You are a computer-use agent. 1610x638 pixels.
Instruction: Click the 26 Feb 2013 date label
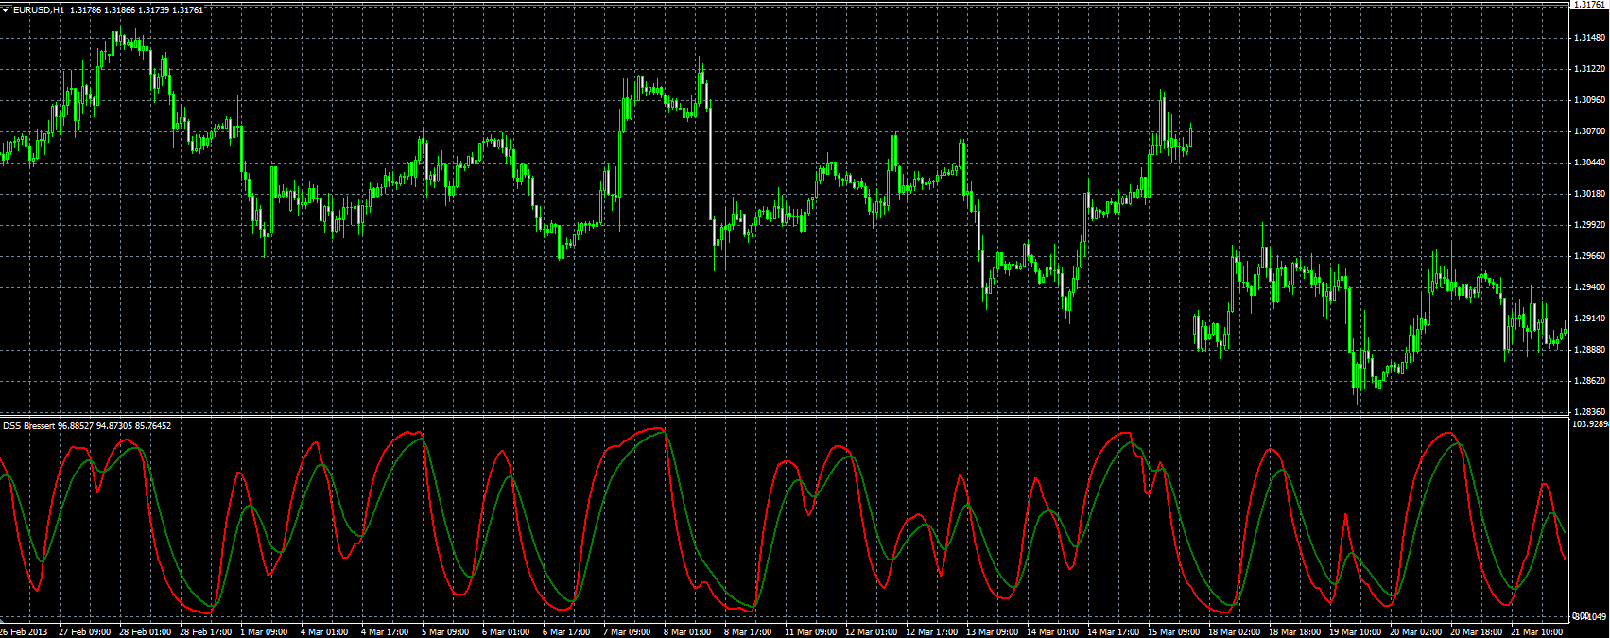(24, 631)
